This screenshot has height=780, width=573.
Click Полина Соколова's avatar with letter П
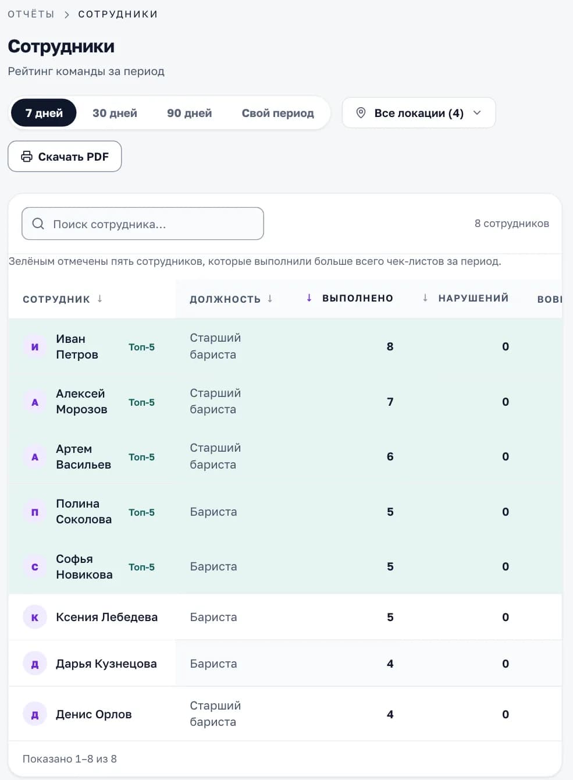pos(35,512)
